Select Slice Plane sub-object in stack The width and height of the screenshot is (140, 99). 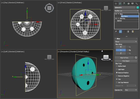(x=130, y=16)
